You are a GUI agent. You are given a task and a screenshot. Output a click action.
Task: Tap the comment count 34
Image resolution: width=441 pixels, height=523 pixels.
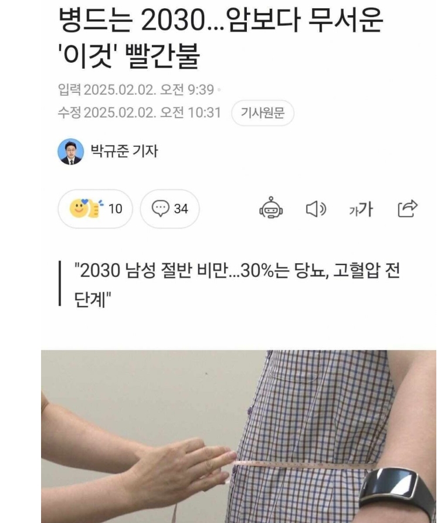[x=181, y=209]
